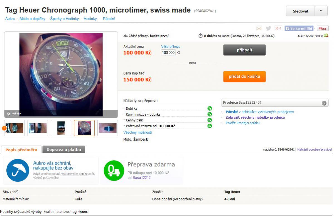Share the listing via the email envelope icon
Image resolution: width=334 pixels, height=217 pixels.
click(x=259, y=28)
